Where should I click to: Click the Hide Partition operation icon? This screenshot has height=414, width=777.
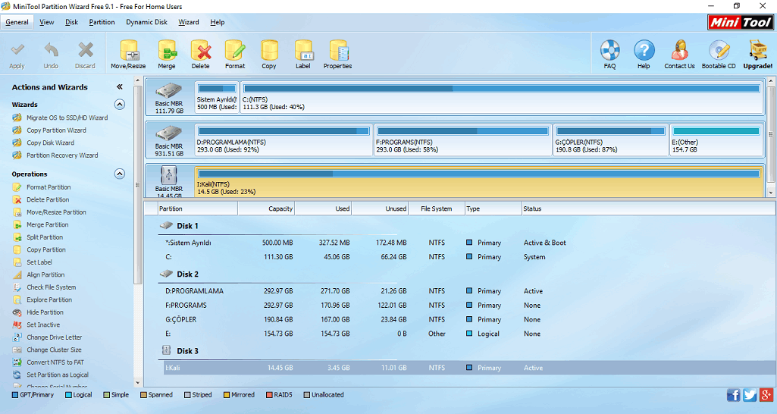(17, 312)
